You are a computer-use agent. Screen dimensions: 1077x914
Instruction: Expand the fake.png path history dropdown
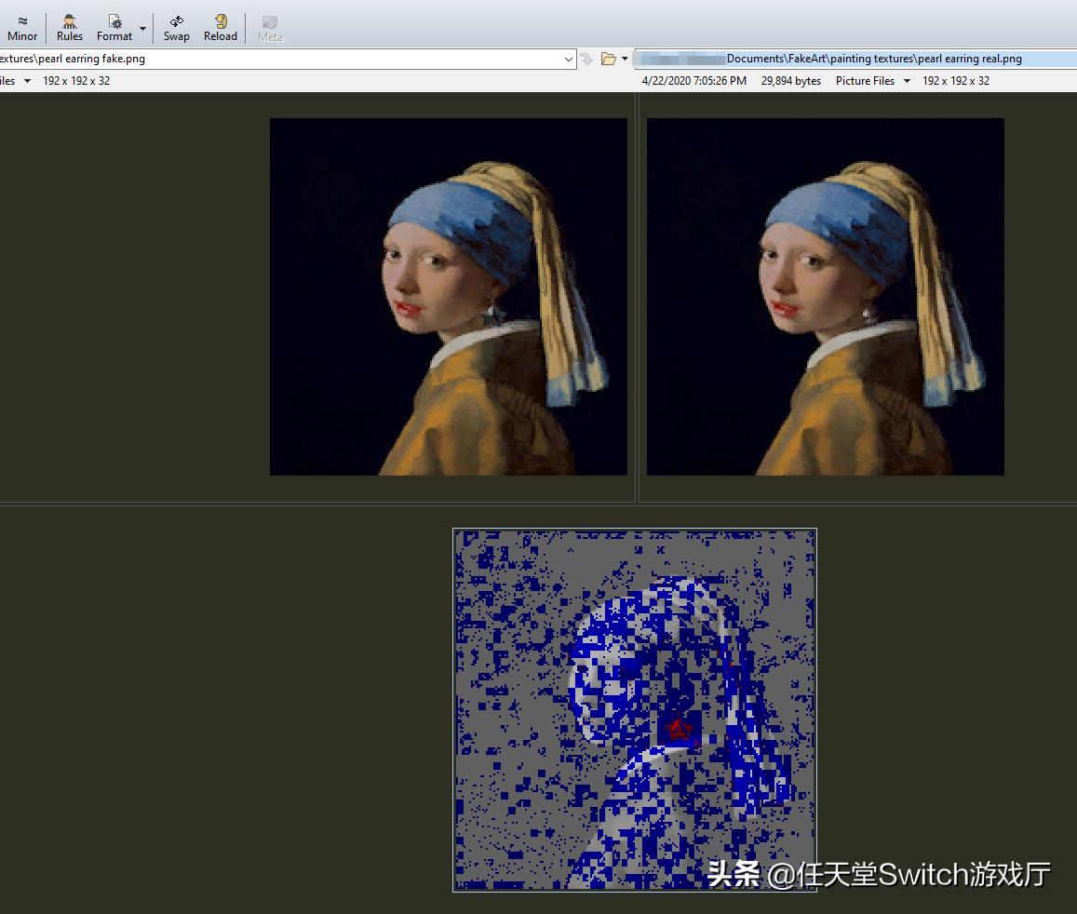[569, 59]
